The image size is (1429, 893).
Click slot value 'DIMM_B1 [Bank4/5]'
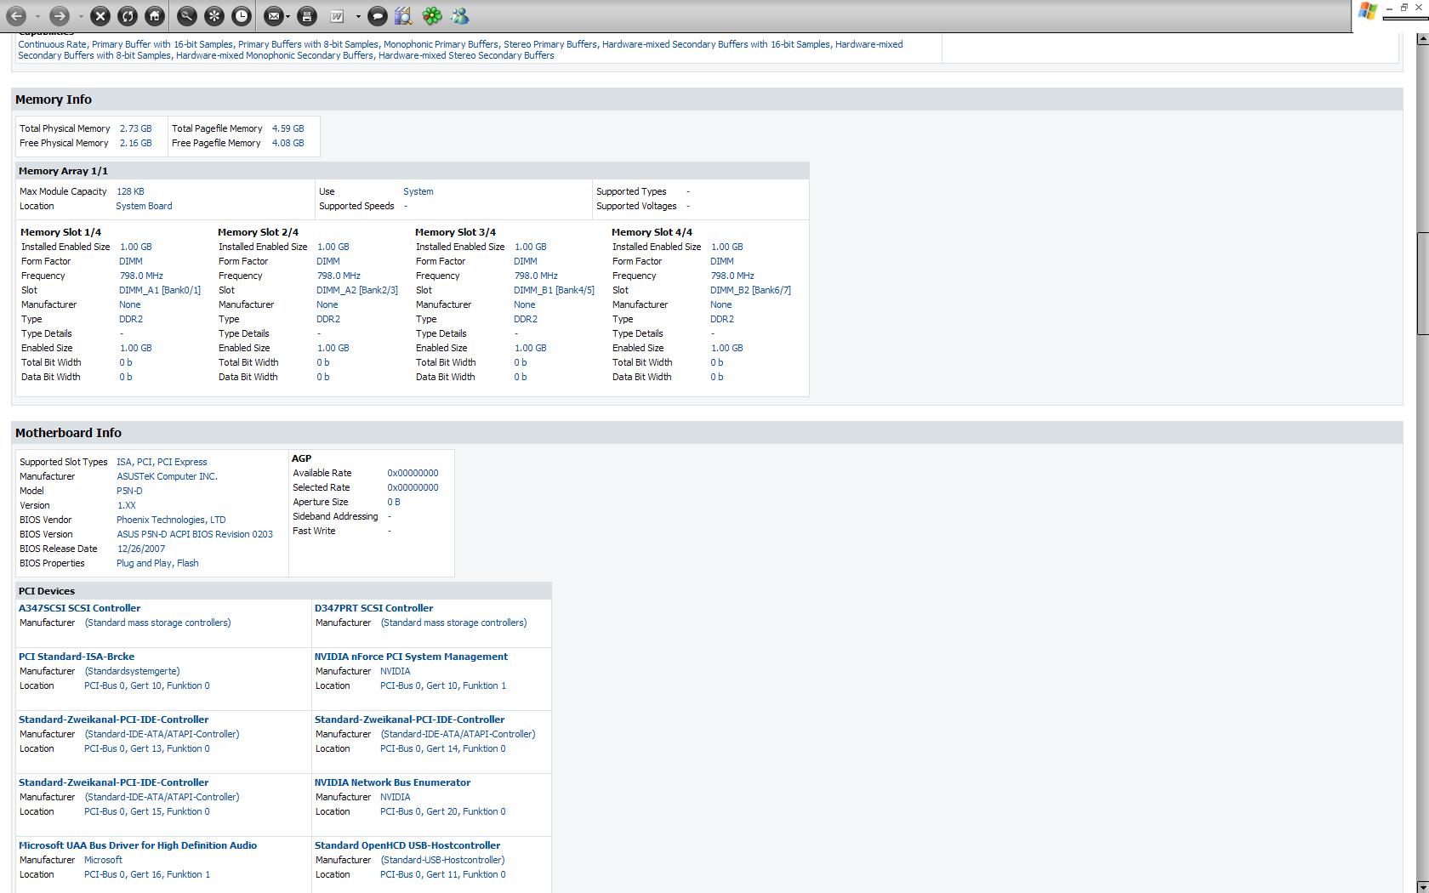(x=554, y=290)
